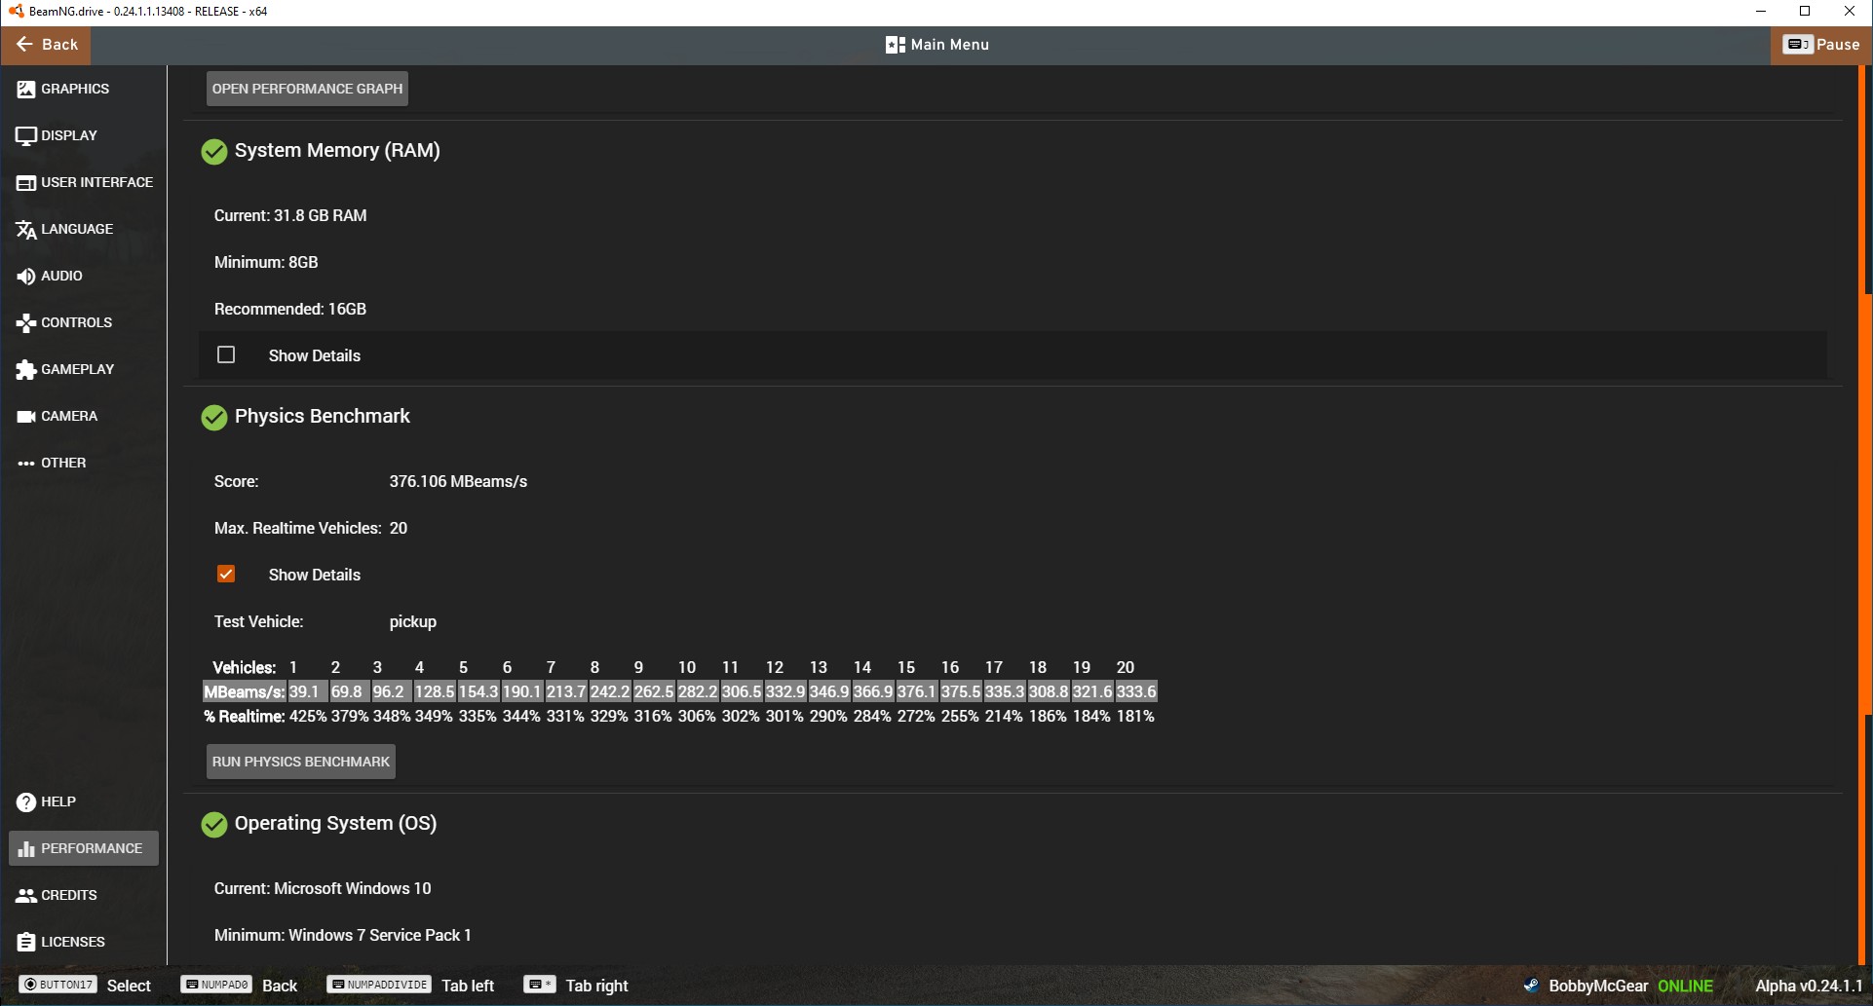Click the Current: 31.8 GB RAM text
This screenshot has width=1873, height=1006.
(290, 216)
